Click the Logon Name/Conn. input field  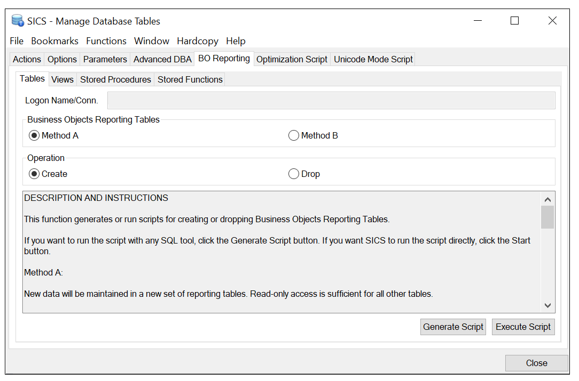pos(331,100)
